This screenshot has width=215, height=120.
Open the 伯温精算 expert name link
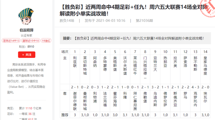tap(26, 30)
